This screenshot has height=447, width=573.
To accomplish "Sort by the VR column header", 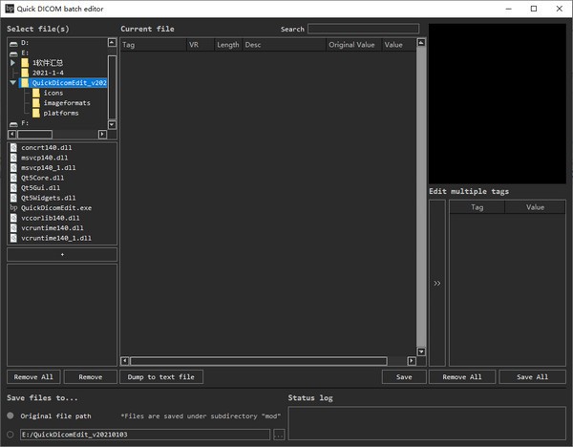I will pos(199,45).
